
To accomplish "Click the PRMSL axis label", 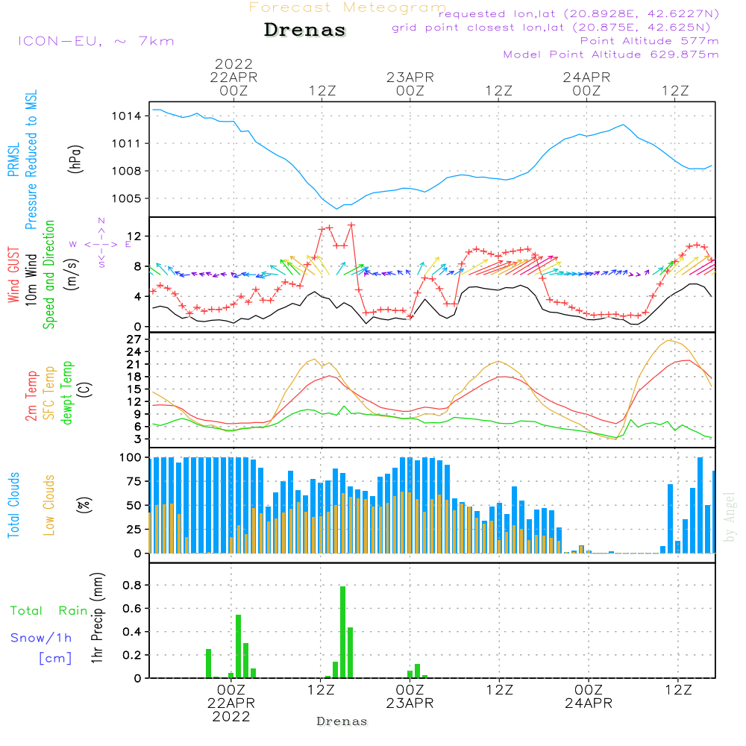I will (x=13, y=159).
